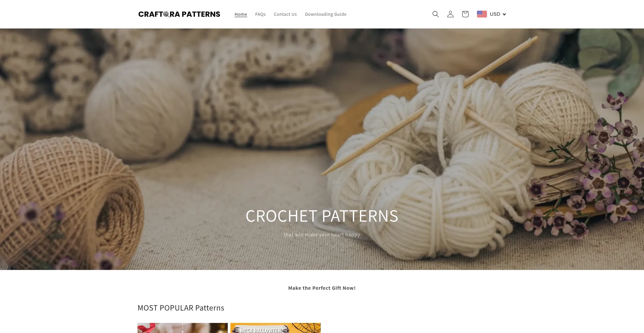644x333 pixels.
Task: Open the Contact Us page link
Action: [285, 14]
